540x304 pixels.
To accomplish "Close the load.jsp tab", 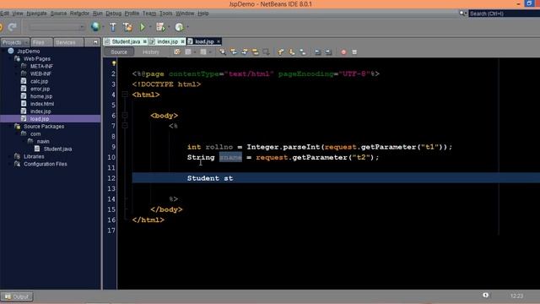I will [x=219, y=41].
